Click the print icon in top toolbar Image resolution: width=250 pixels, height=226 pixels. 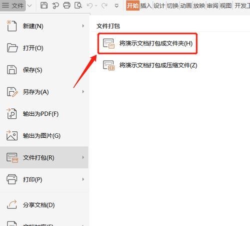click(66, 6)
